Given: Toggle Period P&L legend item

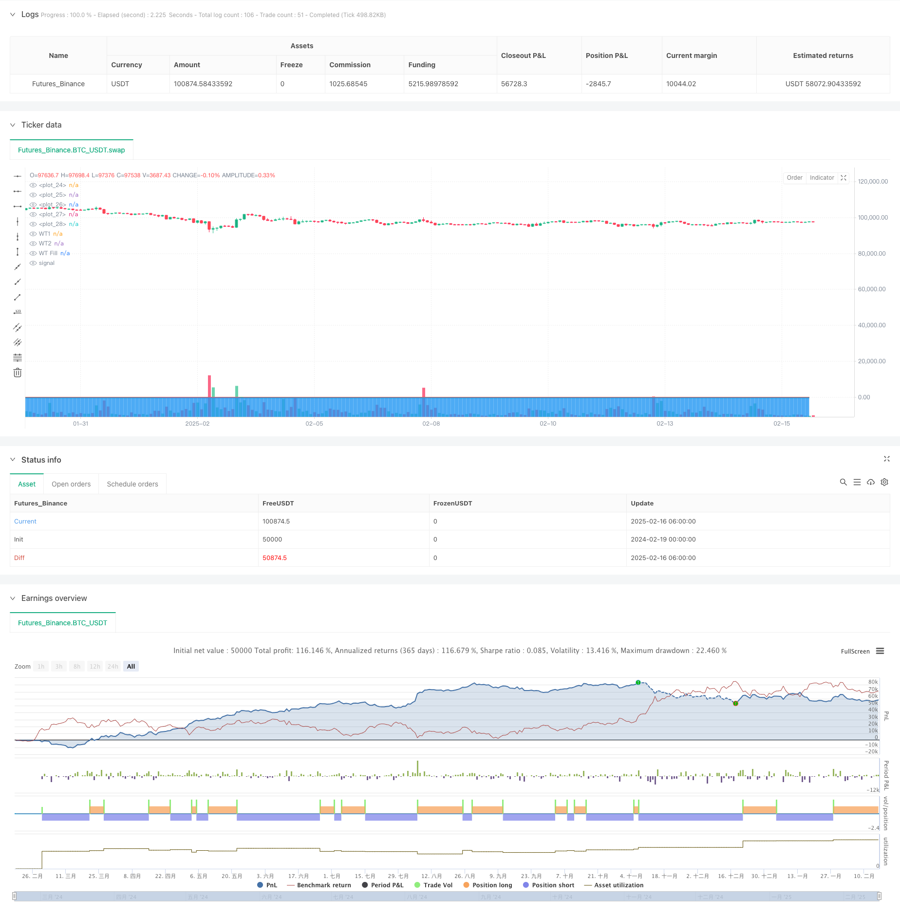Looking at the screenshot, I should coord(383,885).
